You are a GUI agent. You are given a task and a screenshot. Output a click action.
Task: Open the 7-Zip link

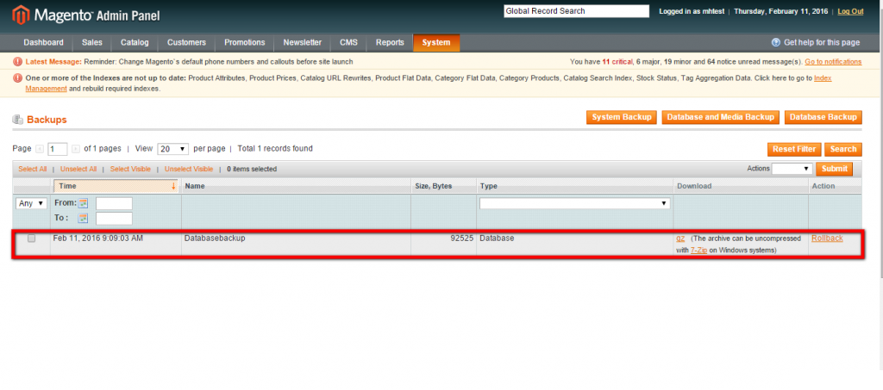tap(698, 251)
